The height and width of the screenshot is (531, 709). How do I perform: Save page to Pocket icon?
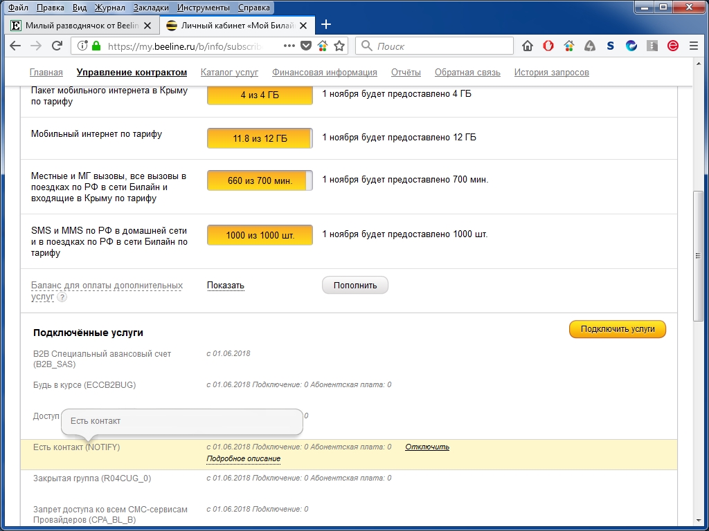tap(306, 46)
